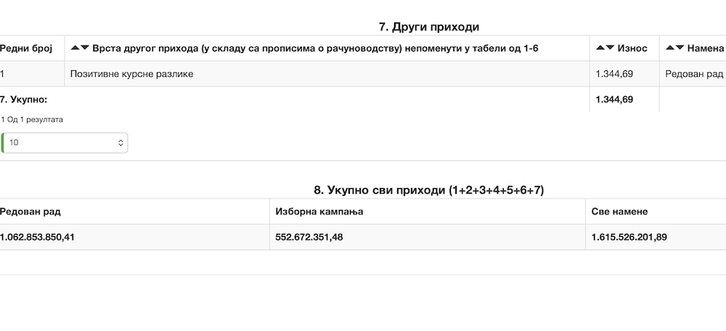Sort the table by the Износ column arrows

pos(604,48)
